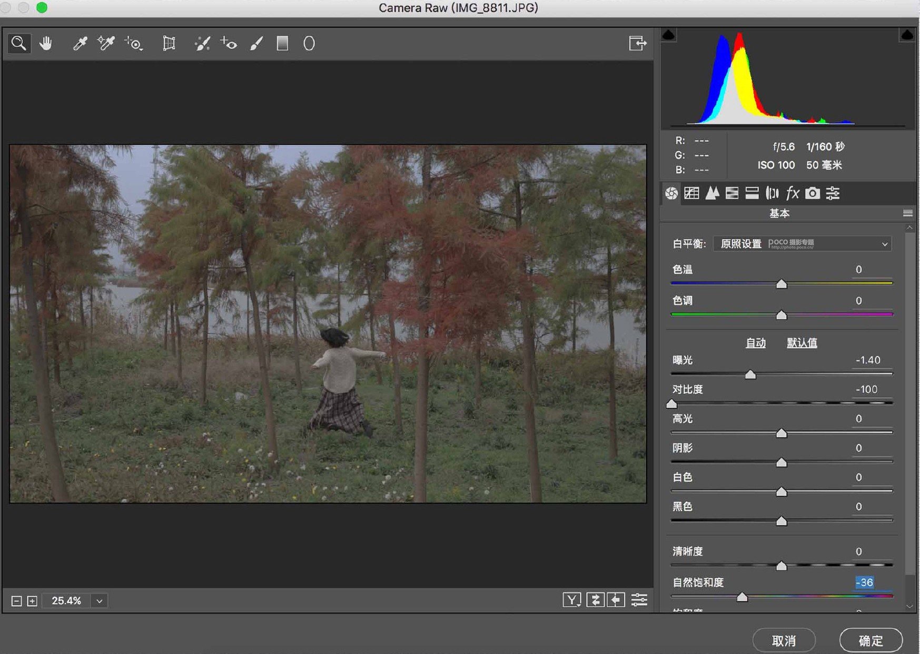The image size is (920, 654).
Task: Pick the White Balance eyedropper tool
Action: point(80,43)
